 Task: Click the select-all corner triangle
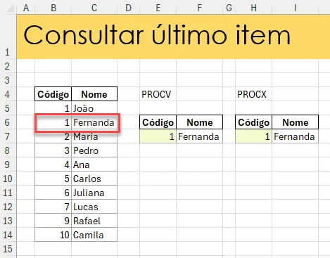[10, 8]
